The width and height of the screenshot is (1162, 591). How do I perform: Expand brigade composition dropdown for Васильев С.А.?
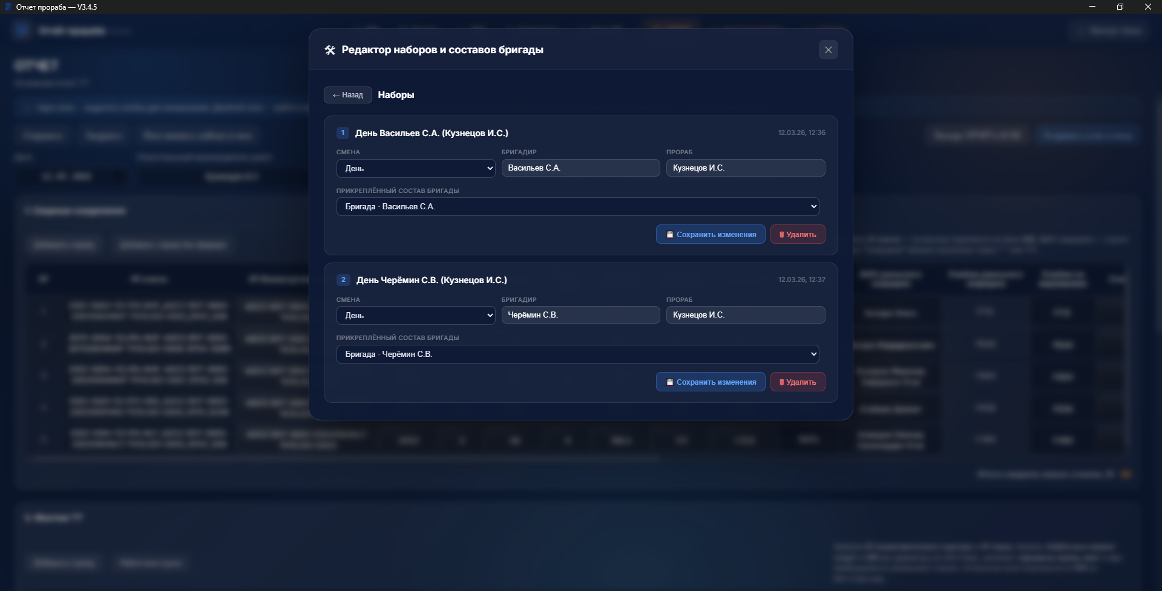(577, 207)
